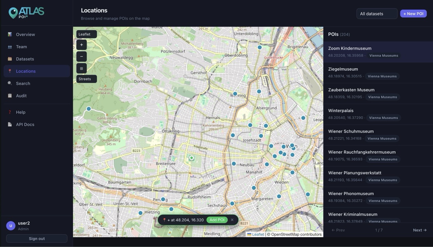
Task: Go to previous page of POIs
Action: [x=338, y=230]
